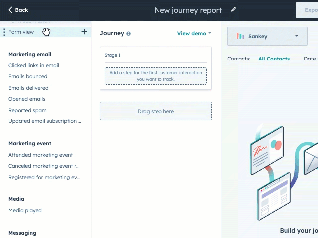
Task: Click the pencil icon to rename report
Action: coord(234,10)
